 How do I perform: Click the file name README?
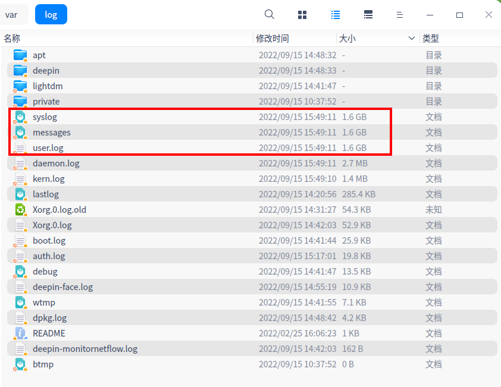pos(49,333)
